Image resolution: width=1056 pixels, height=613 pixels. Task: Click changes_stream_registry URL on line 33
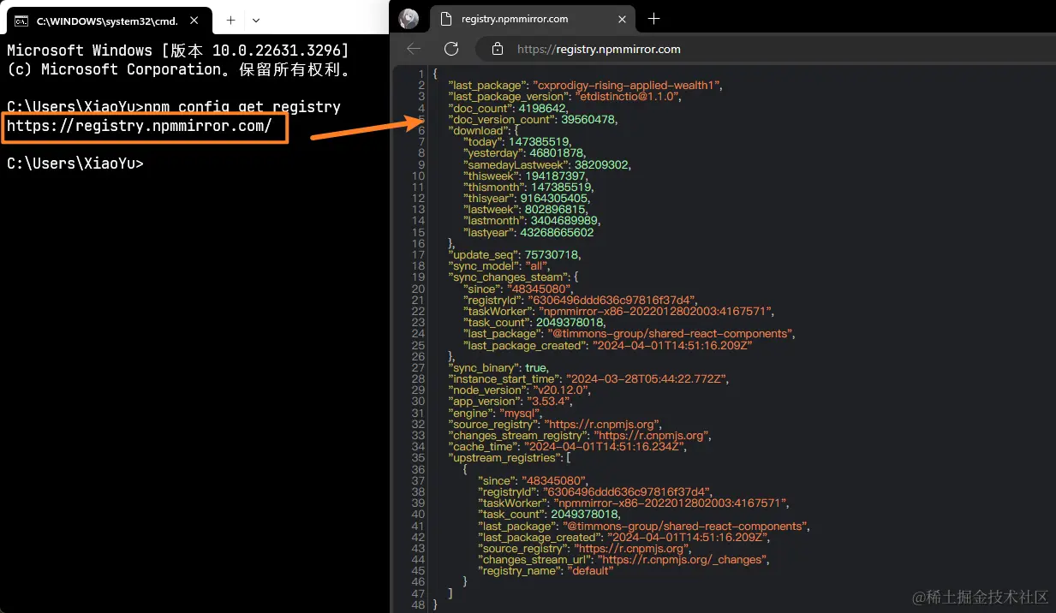point(651,435)
